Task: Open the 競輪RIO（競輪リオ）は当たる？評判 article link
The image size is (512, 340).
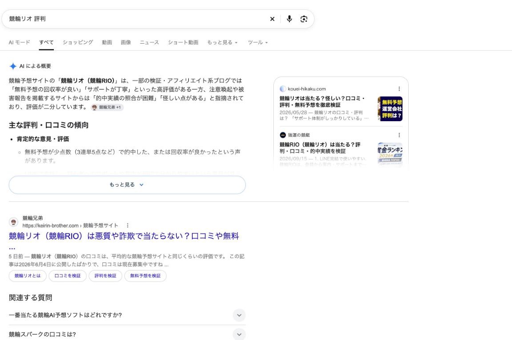Action: click(x=320, y=148)
